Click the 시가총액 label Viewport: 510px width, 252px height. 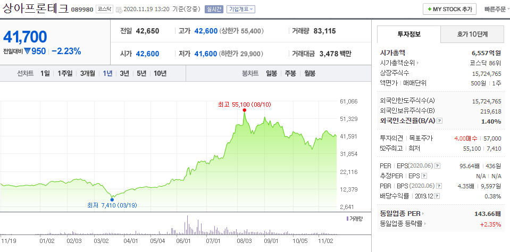point(392,53)
